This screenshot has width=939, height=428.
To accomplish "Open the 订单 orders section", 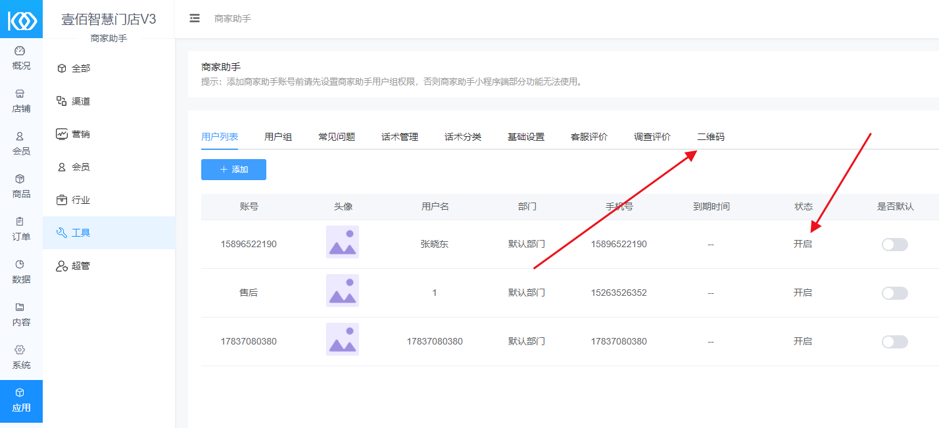I will pyautogui.click(x=21, y=229).
